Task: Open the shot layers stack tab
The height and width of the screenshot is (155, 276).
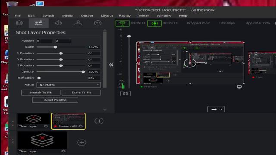Action: click(x=19, y=23)
